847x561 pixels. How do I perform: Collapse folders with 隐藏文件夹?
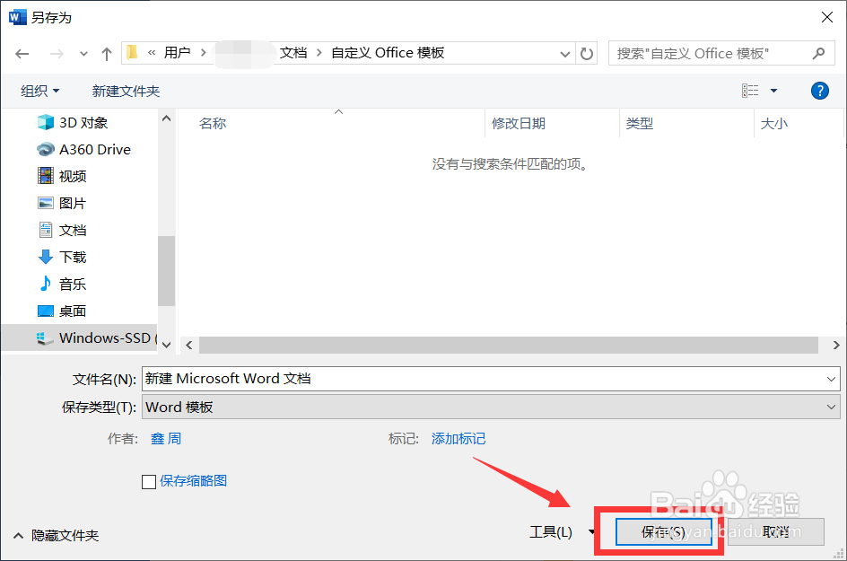click(x=57, y=536)
